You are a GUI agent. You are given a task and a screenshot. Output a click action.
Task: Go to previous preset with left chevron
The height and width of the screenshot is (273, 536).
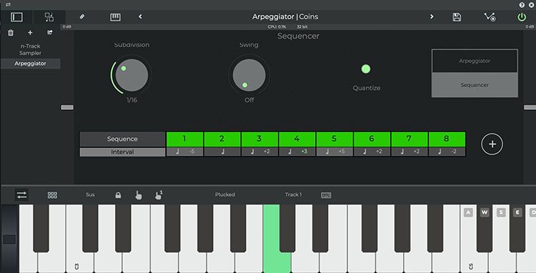[x=140, y=16]
